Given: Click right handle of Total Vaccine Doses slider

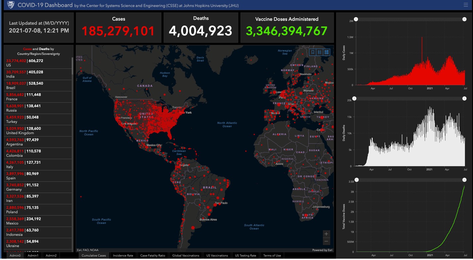Looking at the screenshot, I should point(464,180).
